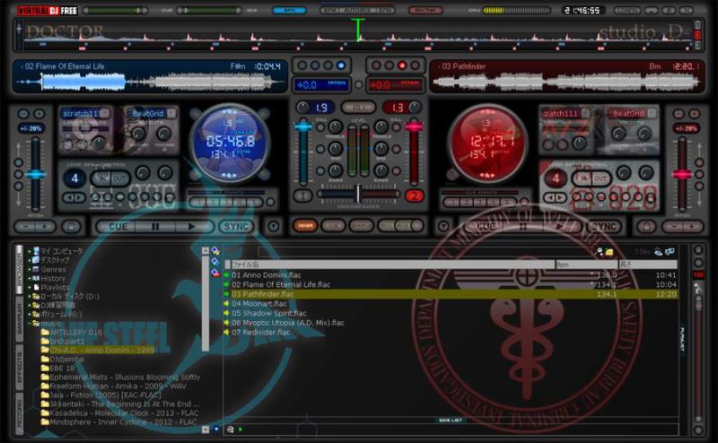The height and width of the screenshot is (443, 718).
Task: Nudge left deck pitch down minus button
Action: pyautogui.click(x=26, y=226)
